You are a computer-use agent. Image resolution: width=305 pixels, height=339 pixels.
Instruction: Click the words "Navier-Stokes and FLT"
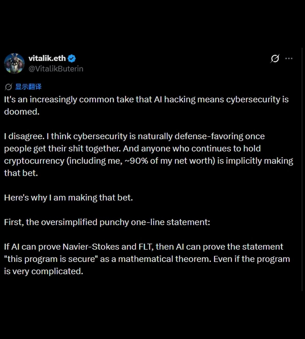108,247
